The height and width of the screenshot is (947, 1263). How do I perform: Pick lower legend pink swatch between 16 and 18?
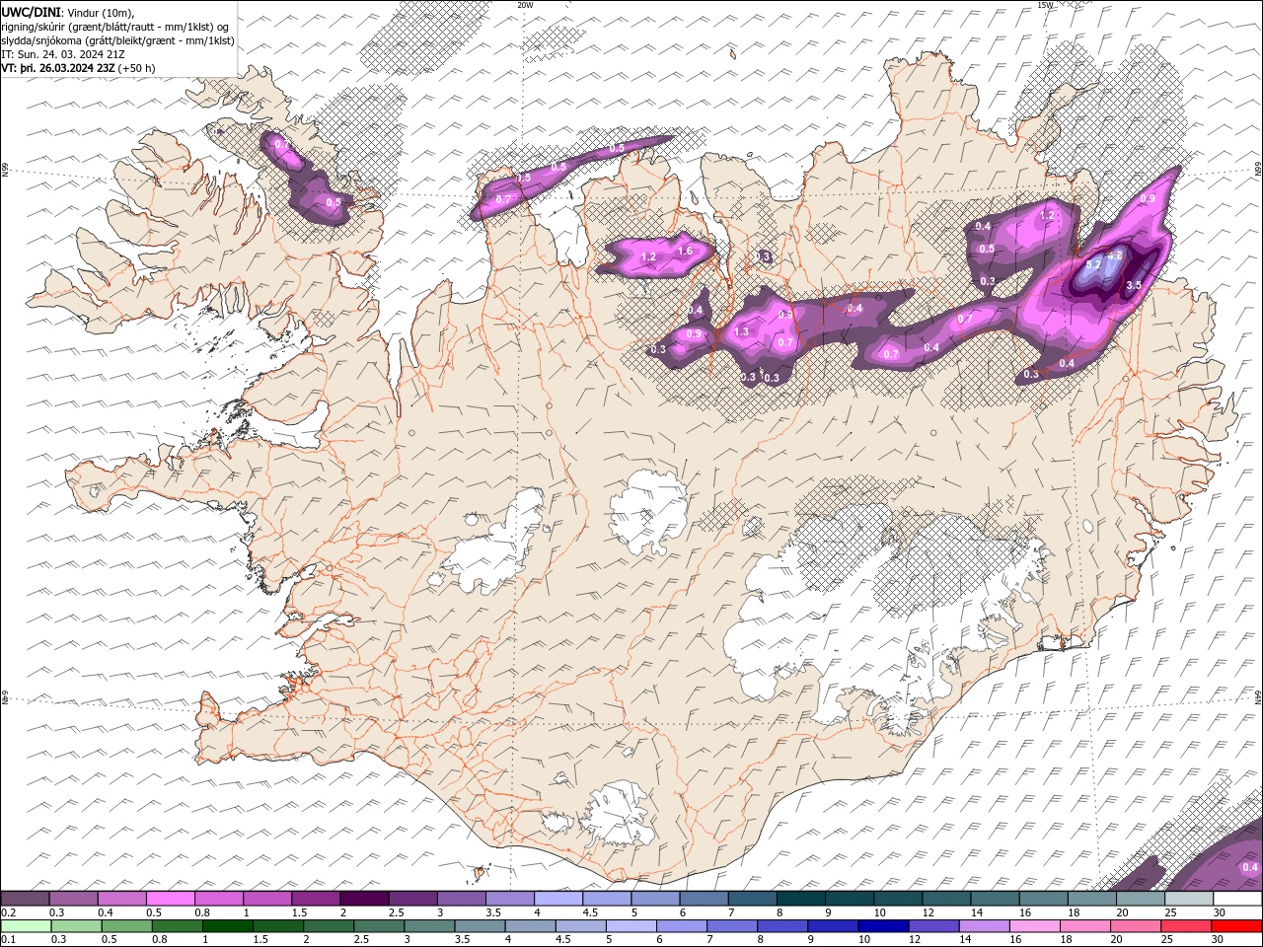1035,925
